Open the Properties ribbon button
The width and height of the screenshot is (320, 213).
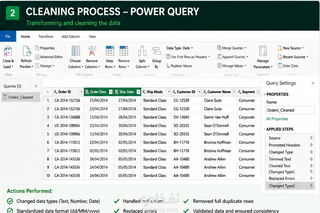(x=45, y=48)
